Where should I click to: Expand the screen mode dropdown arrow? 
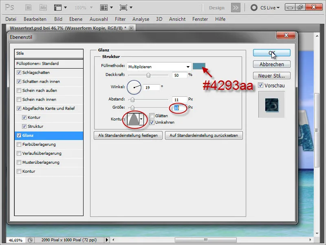[x=131, y=7]
